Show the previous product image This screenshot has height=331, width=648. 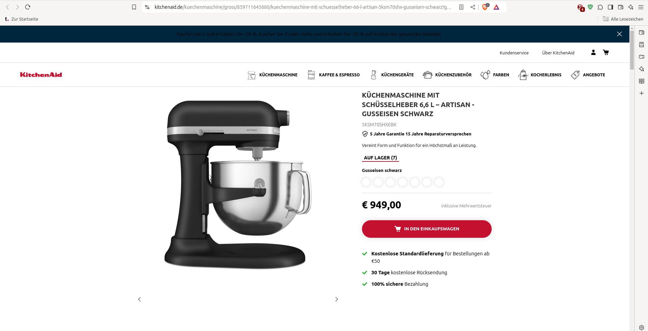pos(139,299)
